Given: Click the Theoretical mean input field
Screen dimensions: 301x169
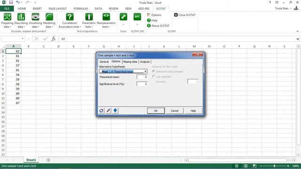Looking at the screenshot, I should (142, 77).
